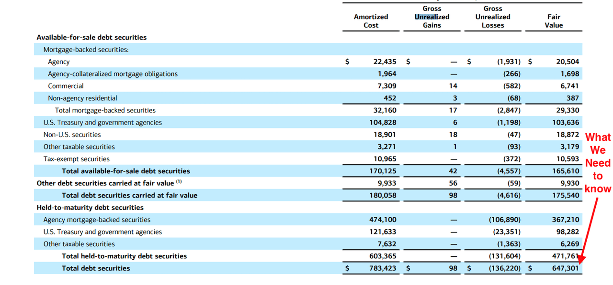Select the Agency mortgage-backed securities label
This screenshot has height=285, width=613.
(x=97, y=220)
